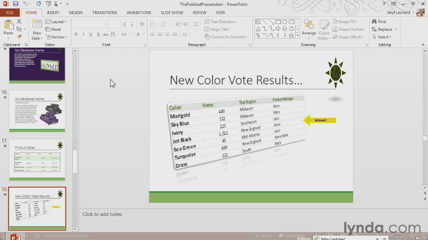Viewport: 428px width, 240px height.
Task: Click the Paste clipboard icon
Action: point(8,25)
